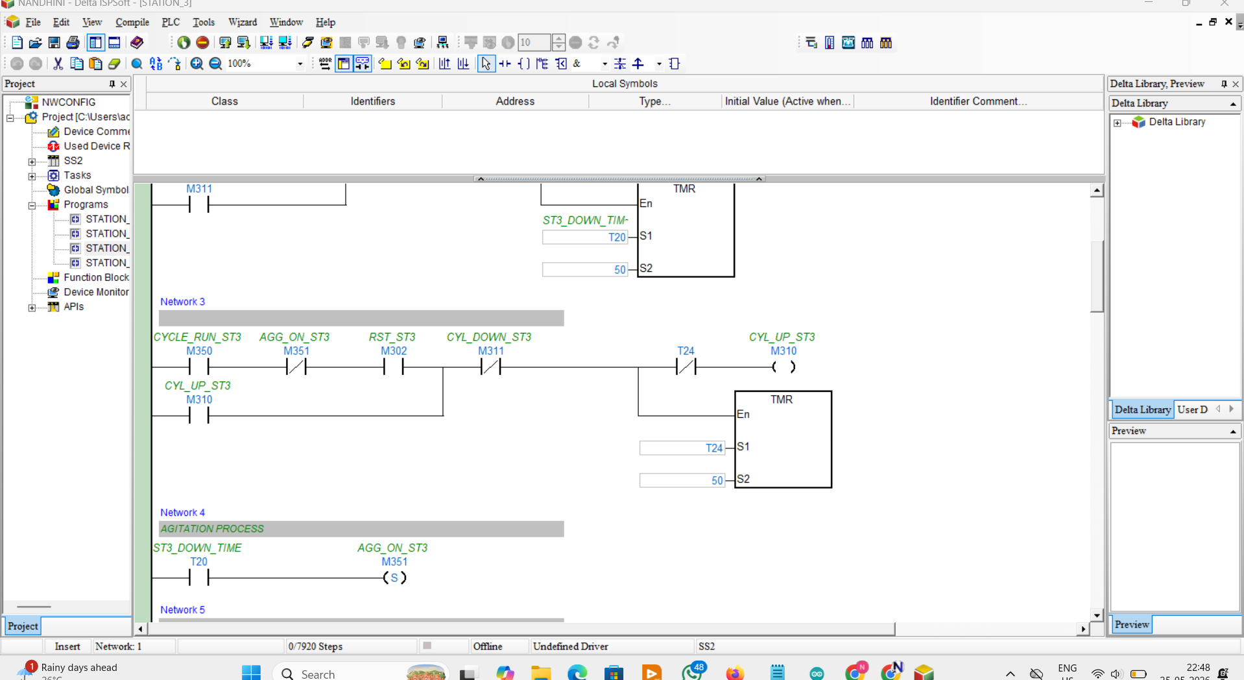Click the eraser Delete icon

tap(114, 64)
